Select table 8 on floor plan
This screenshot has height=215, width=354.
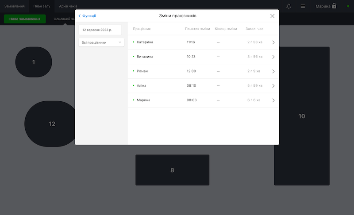click(x=172, y=170)
